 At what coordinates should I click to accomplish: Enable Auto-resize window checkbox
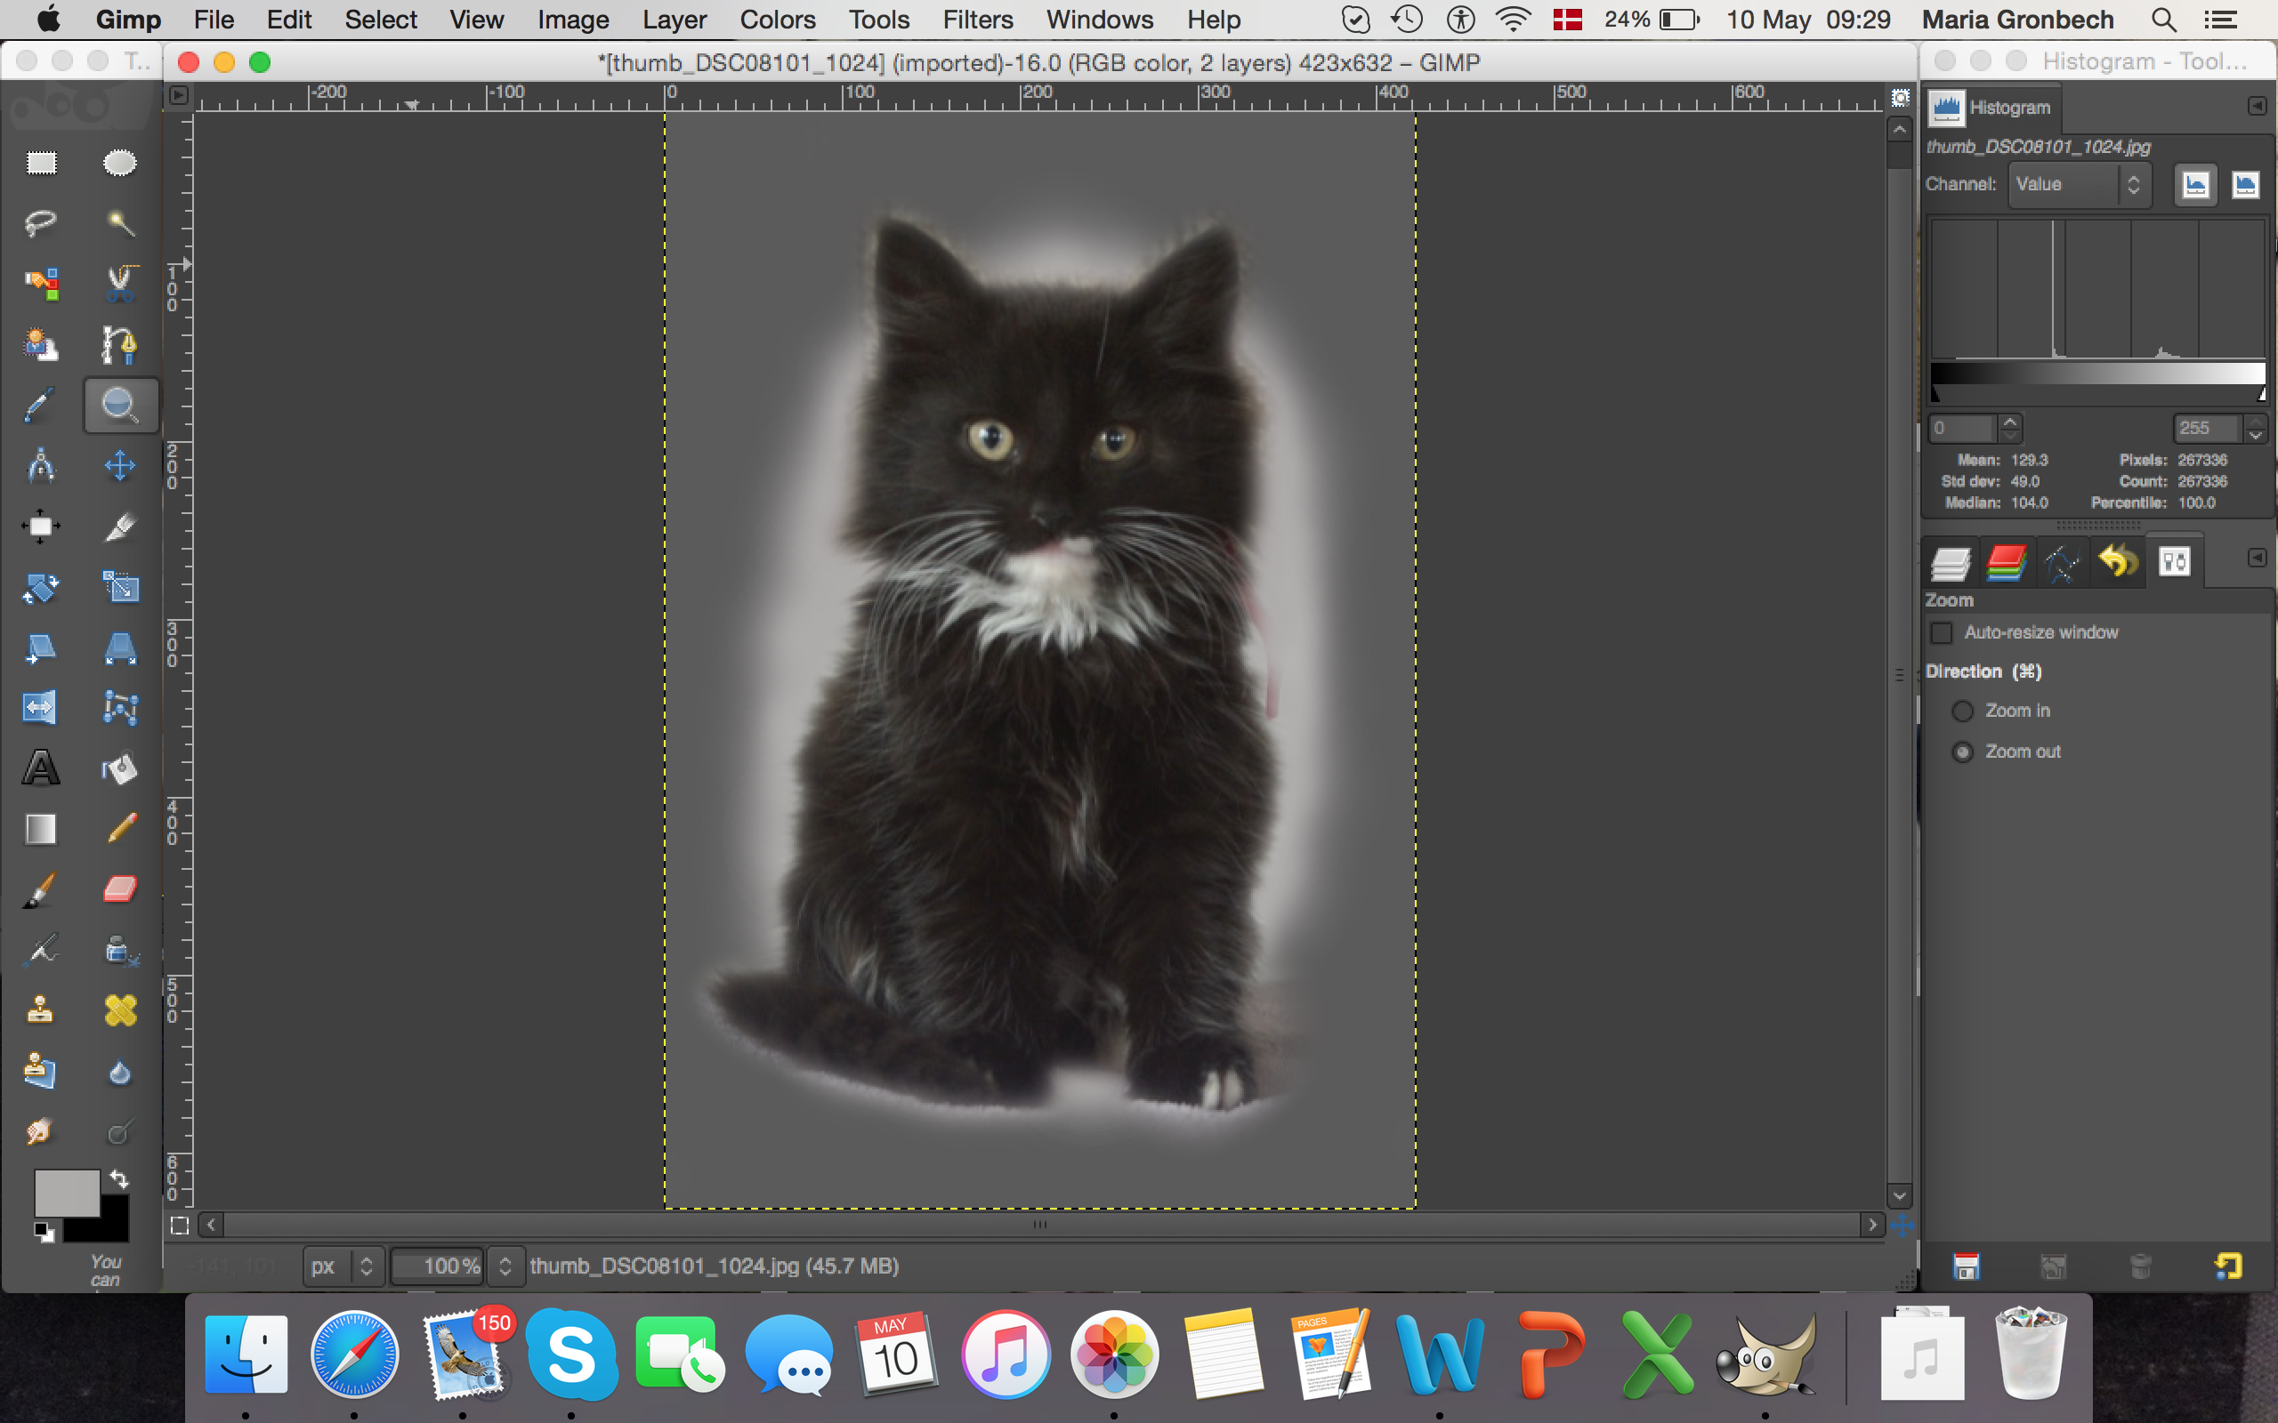click(x=1941, y=633)
